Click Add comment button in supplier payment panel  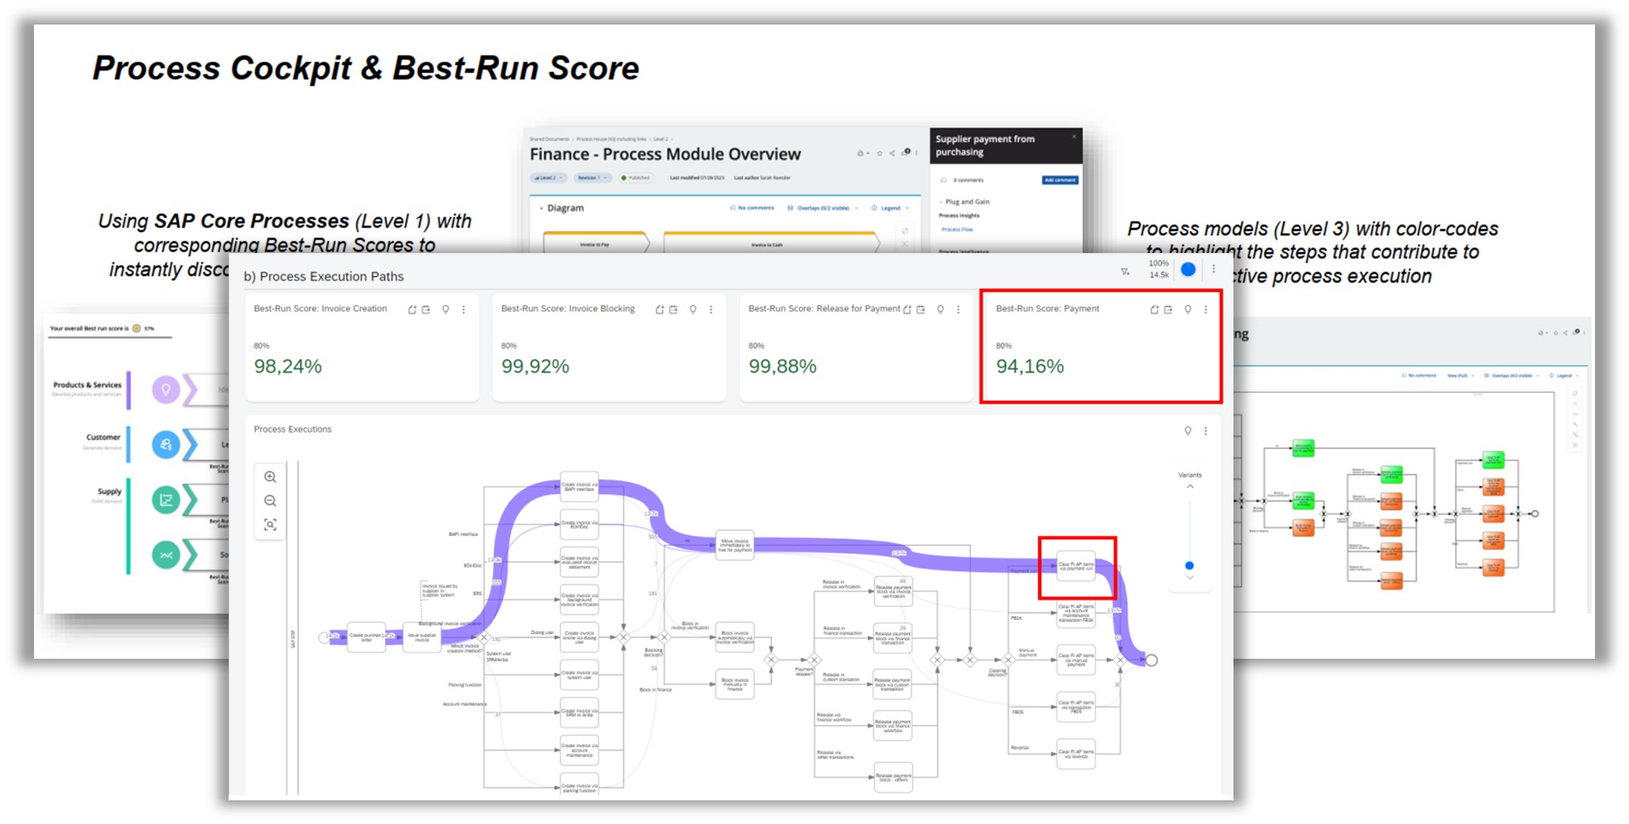[x=1060, y=180]
